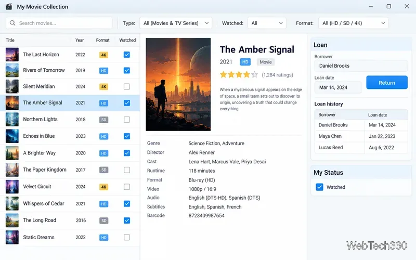Open the A Brighter Way thumbnail
Viewport: 416px width, 260px height.
(12, 153)
